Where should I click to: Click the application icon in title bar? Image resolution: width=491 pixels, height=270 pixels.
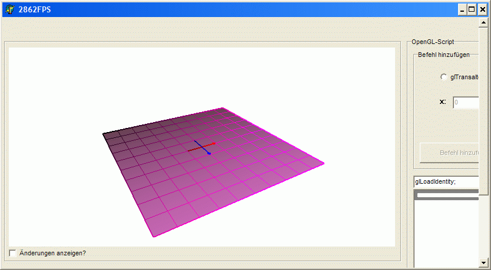click(x=9, y=9)
